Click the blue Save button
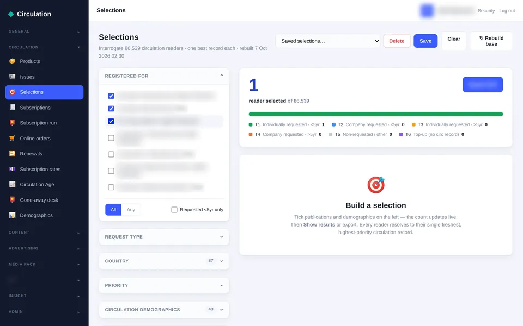 (x=425, y=41)
